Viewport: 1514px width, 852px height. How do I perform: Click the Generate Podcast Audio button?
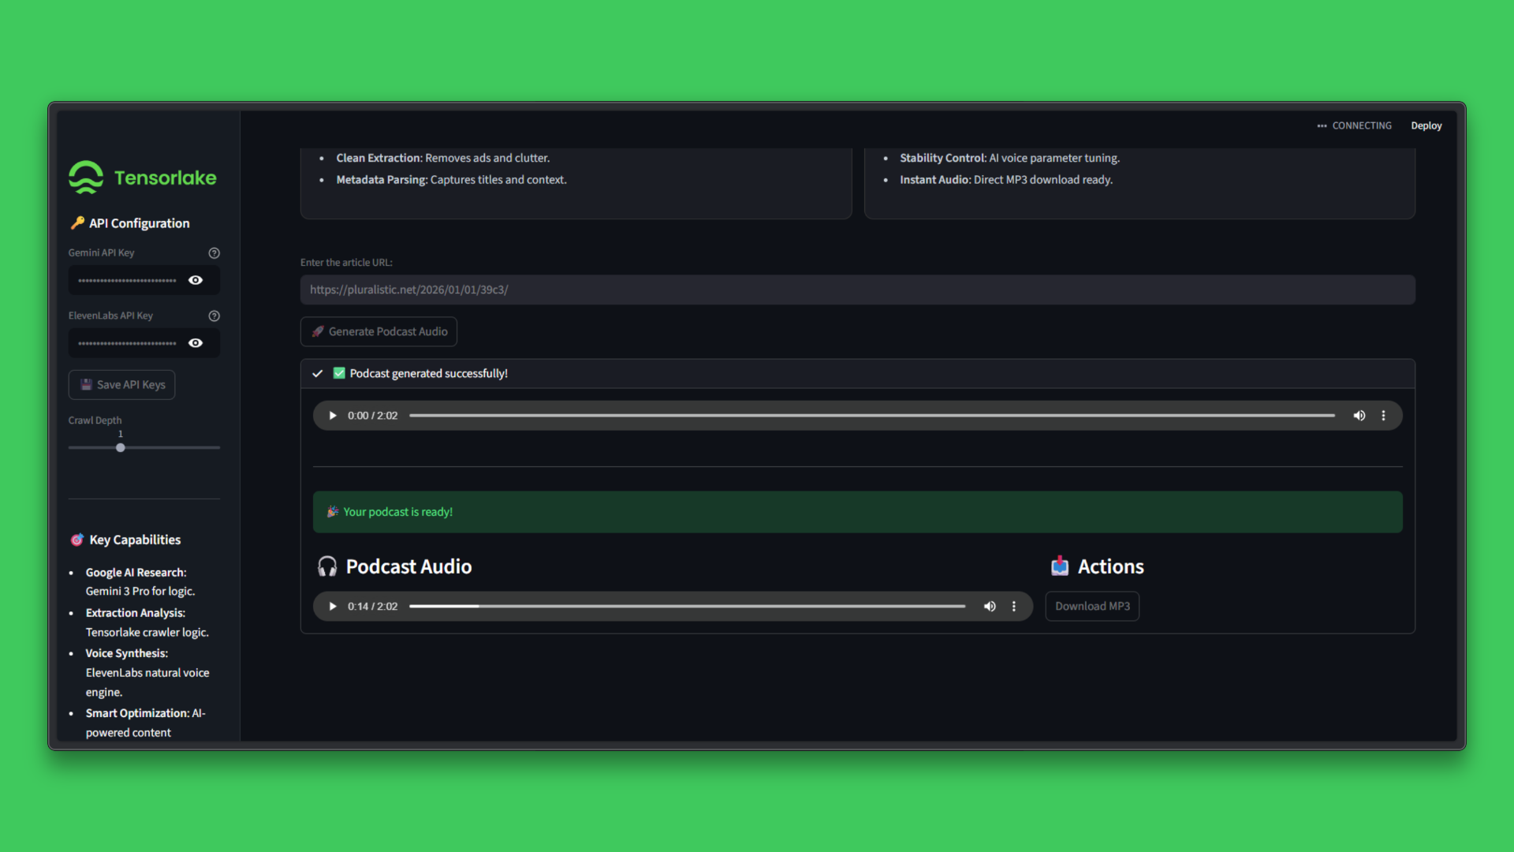(378, 331)
